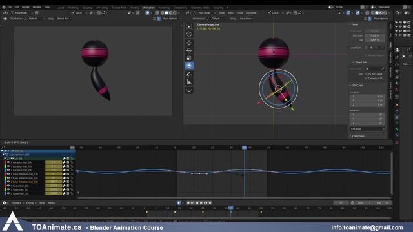Switch right viewport to wireframe shading
This screenshot has height=232, width=413.
pyautogui.click(x=372, y=13)
